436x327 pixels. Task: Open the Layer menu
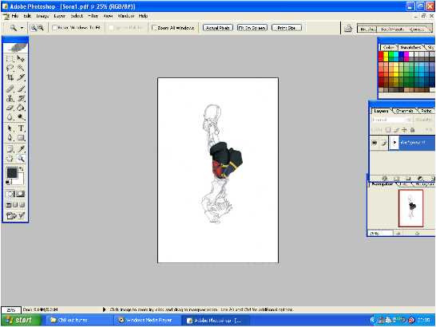(x=60, y=16)
